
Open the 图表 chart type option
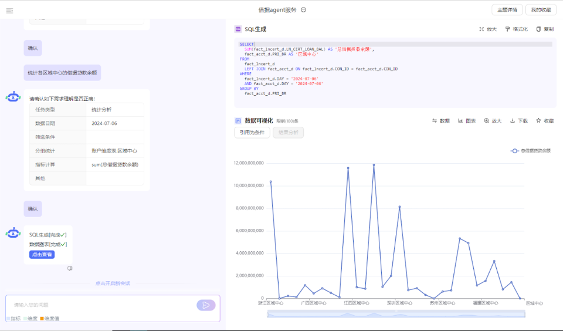coord(467,121)
